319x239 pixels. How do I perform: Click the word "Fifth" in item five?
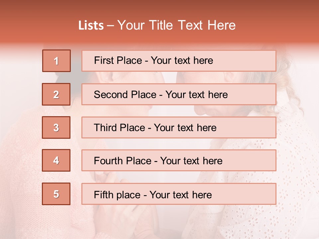104,195
